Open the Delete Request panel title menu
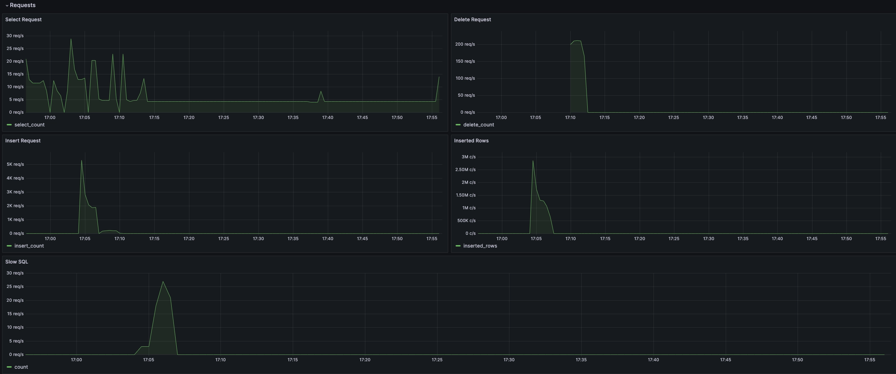896x374 pixels. 472,19
